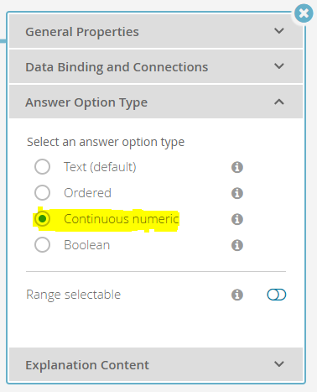The image size is (317, 392).
Task: Expand Data Binding and Connections chevron
Action: coord(279,66)
